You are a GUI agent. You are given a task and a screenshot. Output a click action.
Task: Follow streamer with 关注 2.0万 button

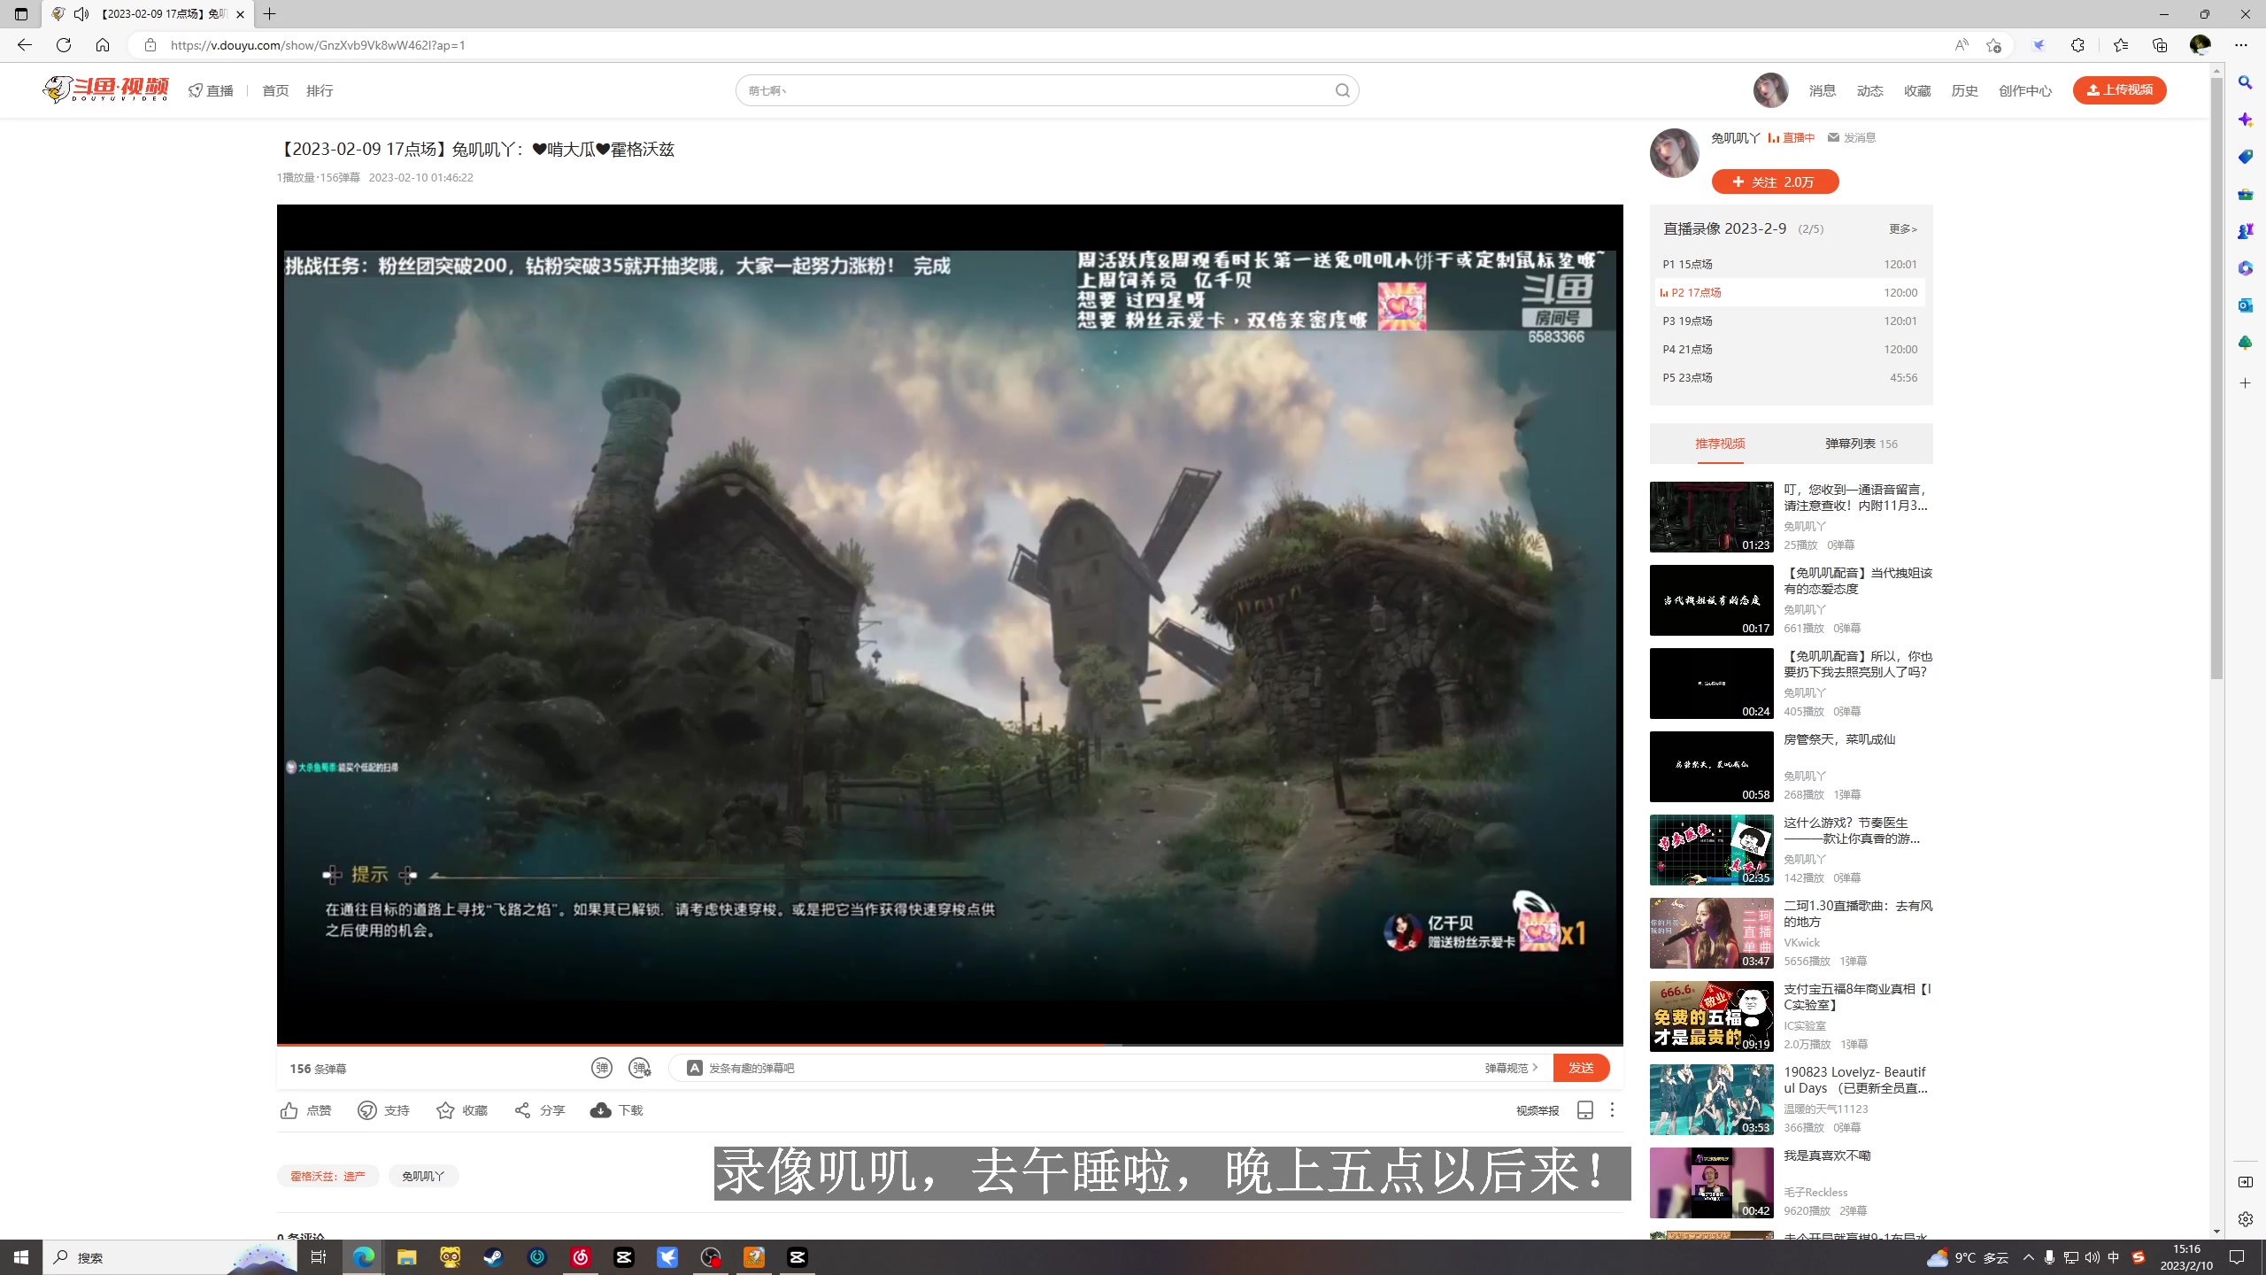1775,182
